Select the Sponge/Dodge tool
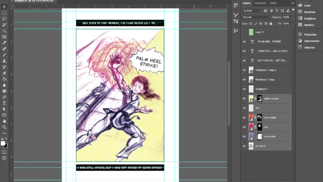 (x=4, y=91)
